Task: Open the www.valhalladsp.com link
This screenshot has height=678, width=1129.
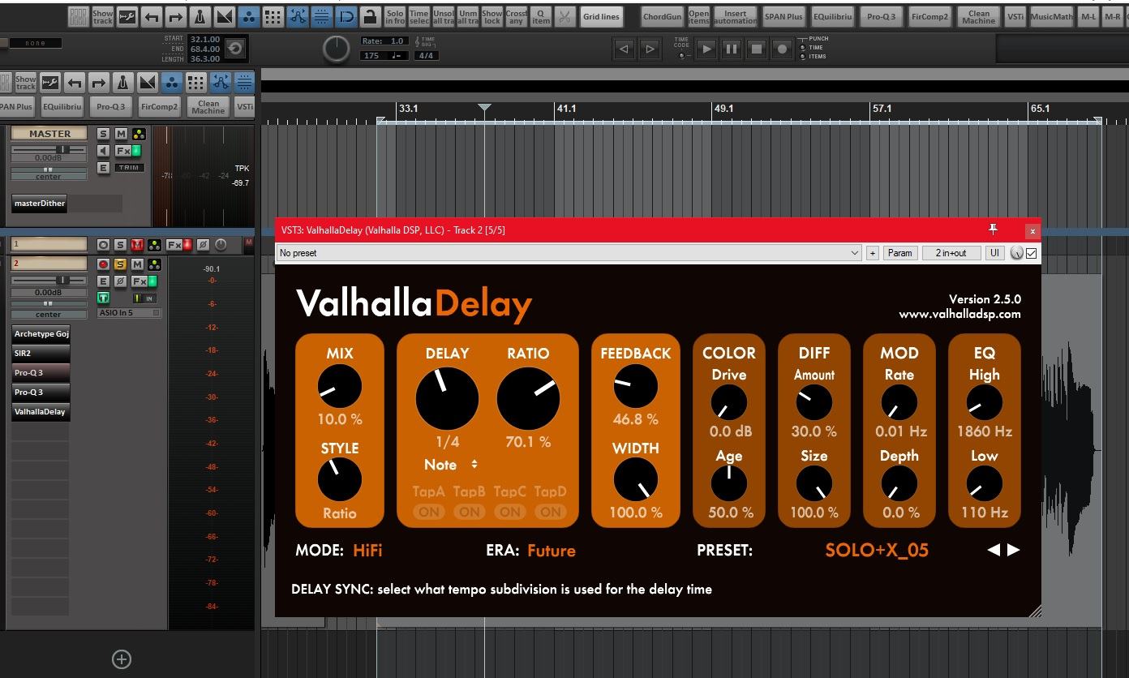Action: click(959, 315)
